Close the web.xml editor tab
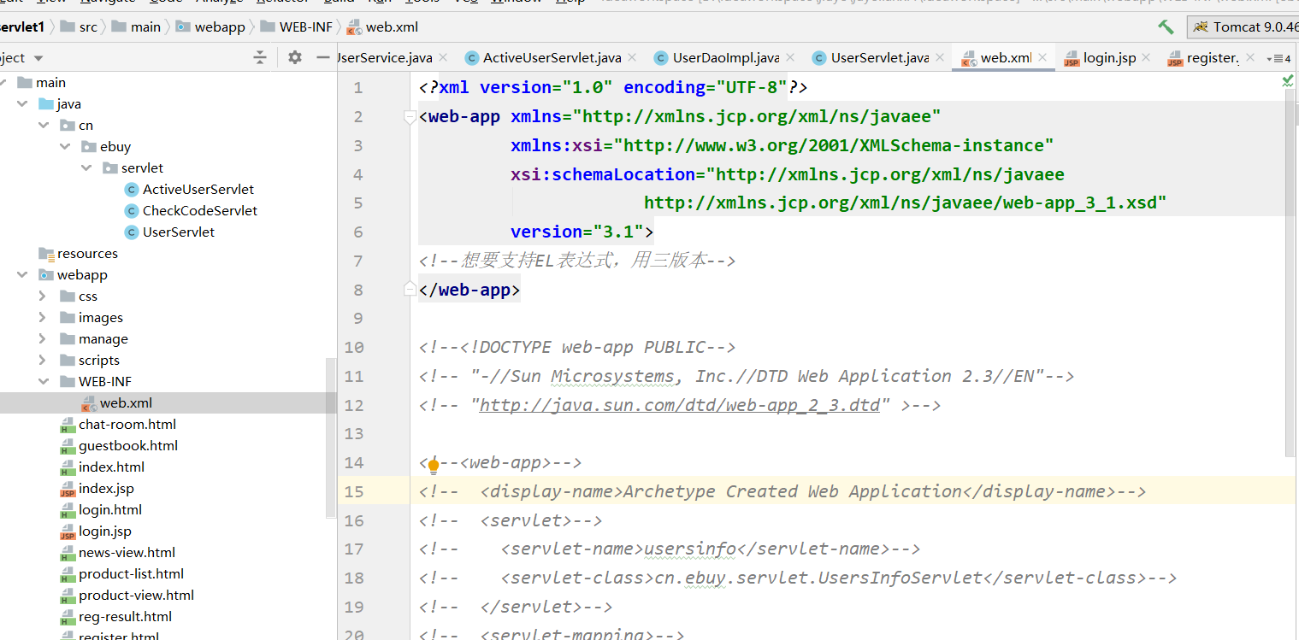 coord(1043,57)
